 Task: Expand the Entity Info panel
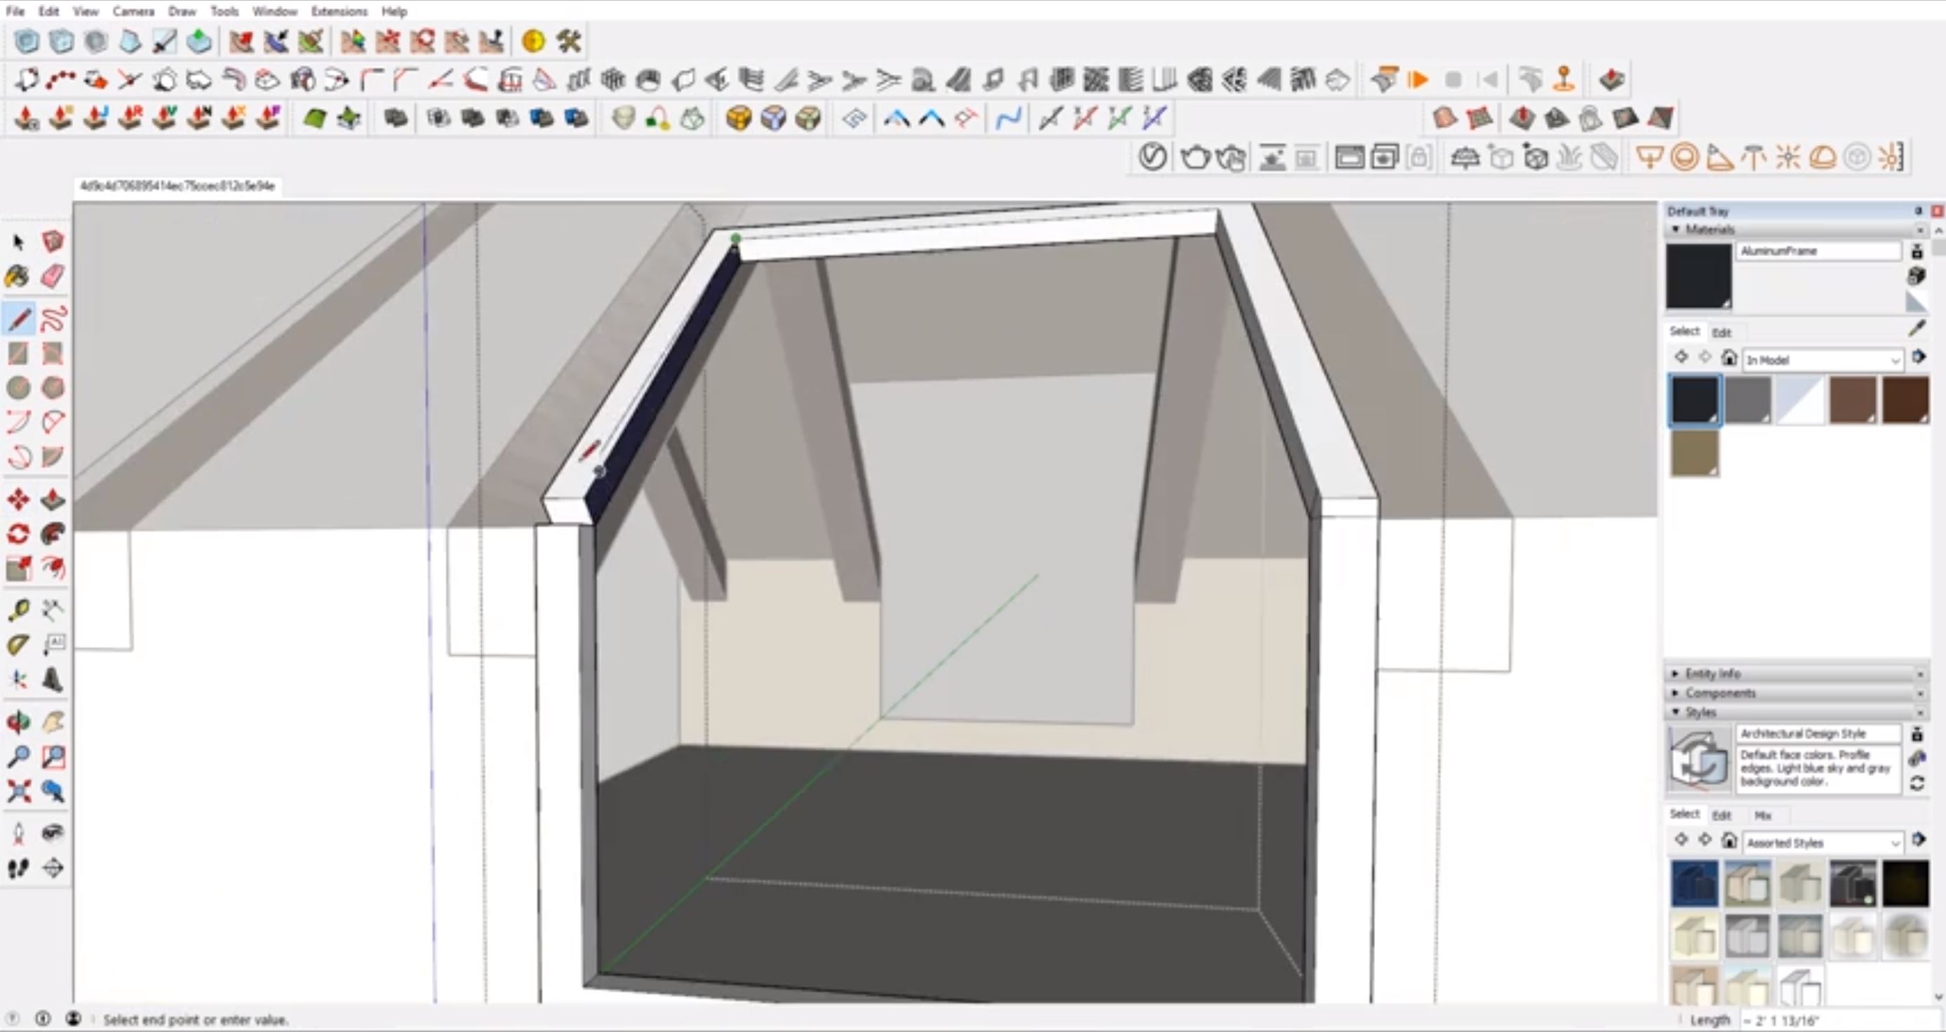coord(1675,673)
